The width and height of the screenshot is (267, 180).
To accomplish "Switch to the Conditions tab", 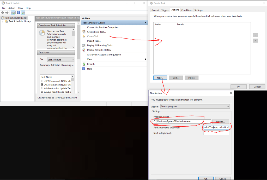I will pos(187,10).
